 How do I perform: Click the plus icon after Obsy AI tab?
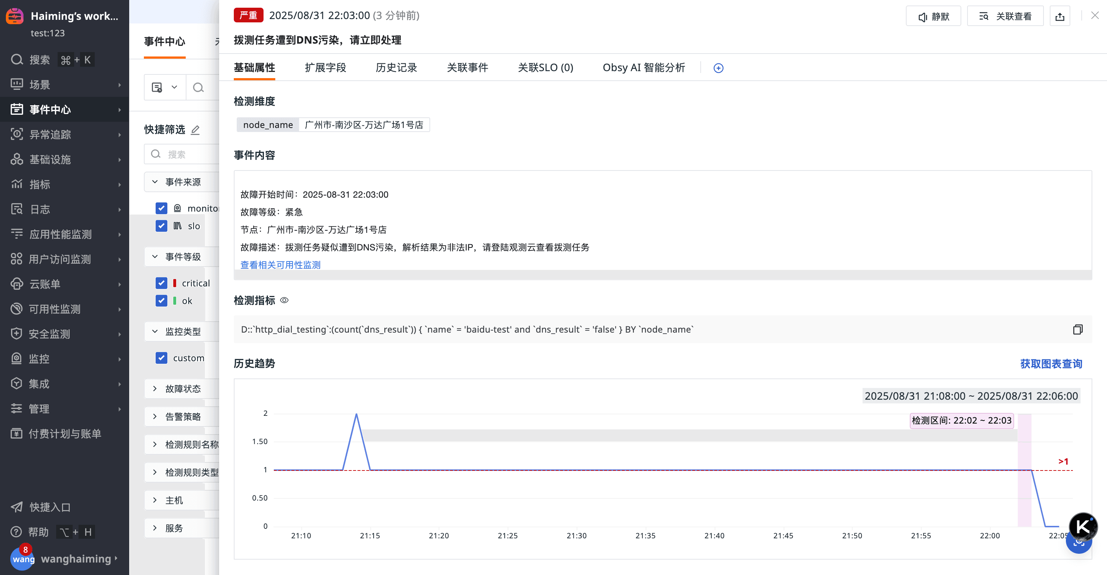[718, 68]
